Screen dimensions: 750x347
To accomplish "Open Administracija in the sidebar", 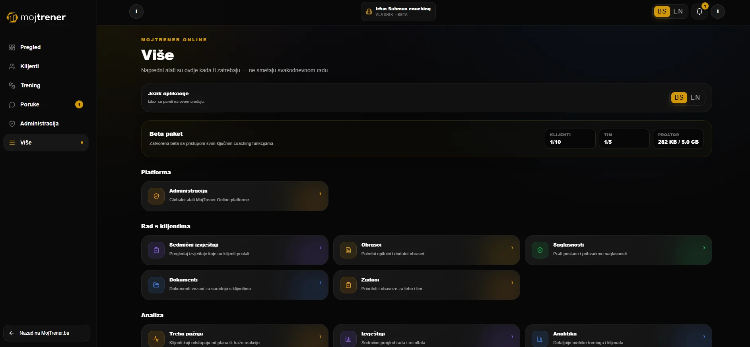I will pyautogui.click(x=46, y=123).
